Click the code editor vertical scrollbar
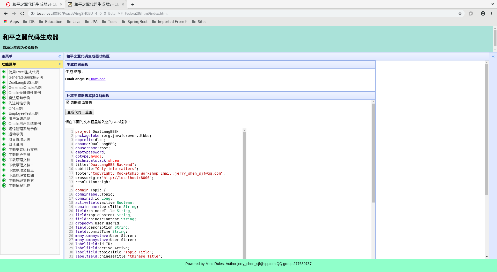The image size is (497, 272). pyautogui.click(x=244, y=195)
